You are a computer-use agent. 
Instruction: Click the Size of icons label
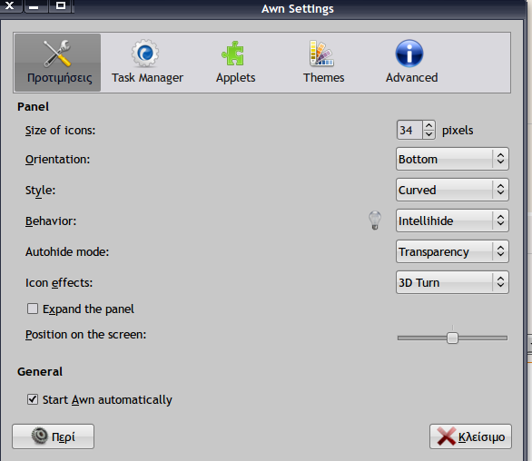(61, 131)
